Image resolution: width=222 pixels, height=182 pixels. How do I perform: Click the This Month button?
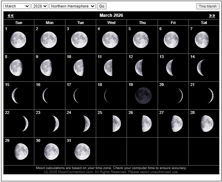[x=208, y=6]
